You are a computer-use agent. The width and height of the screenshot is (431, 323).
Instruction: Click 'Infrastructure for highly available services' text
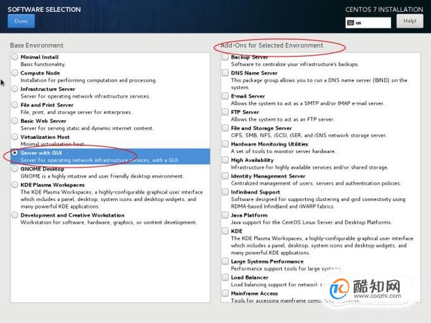coord(310,167)
